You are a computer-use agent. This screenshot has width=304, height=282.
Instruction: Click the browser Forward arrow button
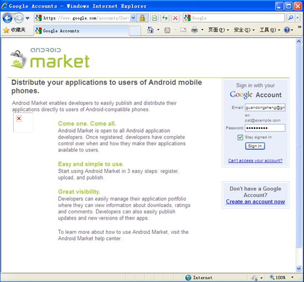19,18
